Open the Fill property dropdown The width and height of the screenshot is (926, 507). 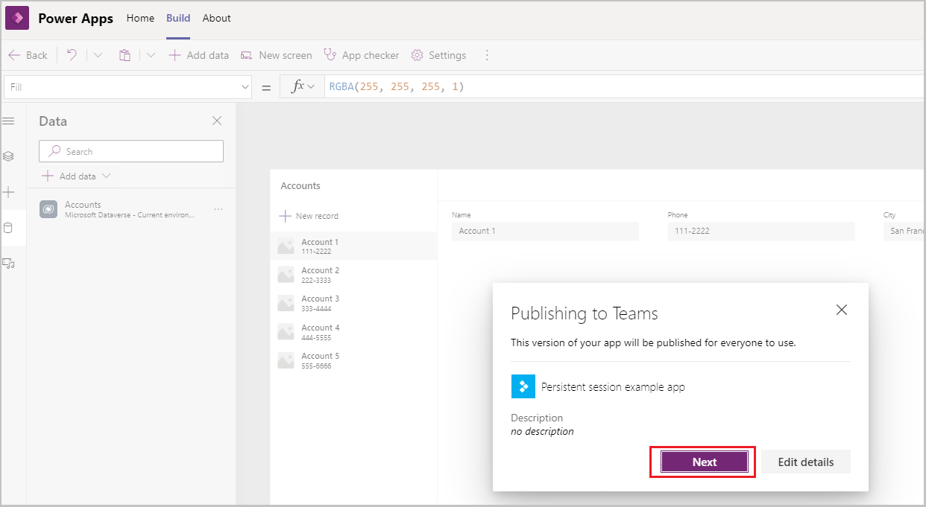click(128, 87)
